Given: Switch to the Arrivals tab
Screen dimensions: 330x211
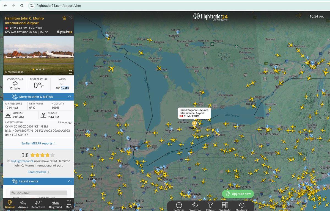Looking at the screenshot, I should click(x=23, y=204).
